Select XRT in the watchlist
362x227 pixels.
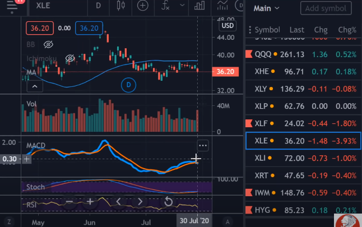tap(303, 175)
